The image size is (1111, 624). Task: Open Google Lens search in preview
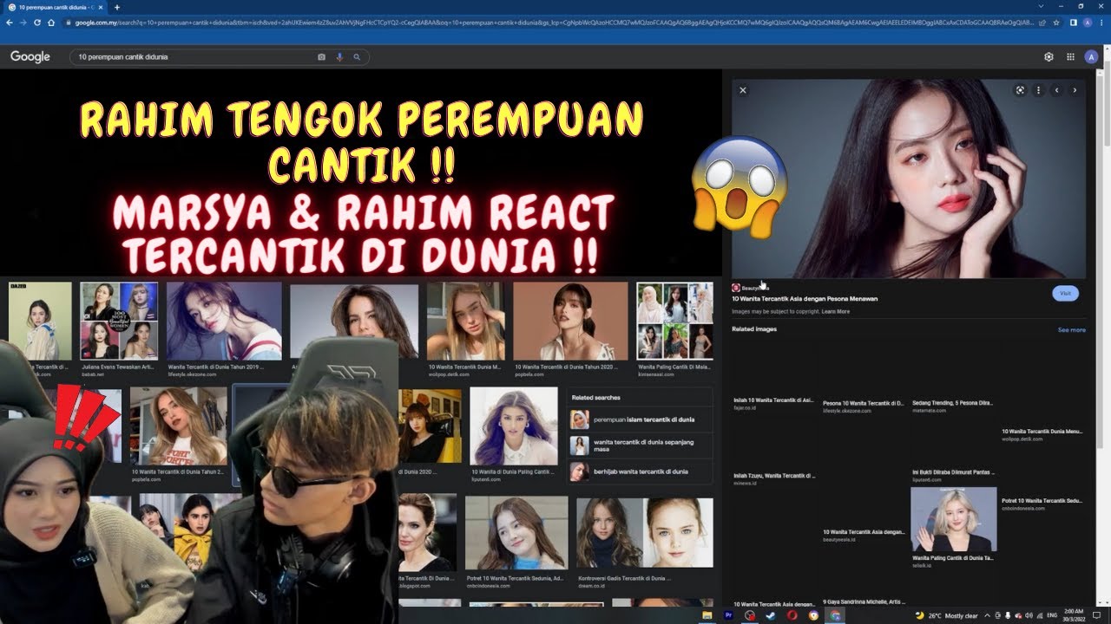coord(1020,90)
